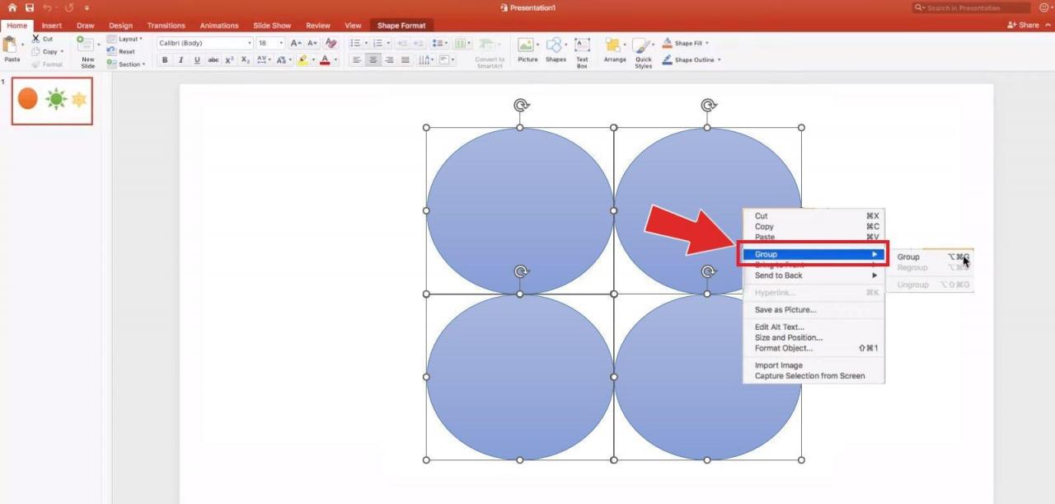Select the slide thumbnail in left panel
This screenshot has height=504, width=1055.
click(x=51, y=101)
